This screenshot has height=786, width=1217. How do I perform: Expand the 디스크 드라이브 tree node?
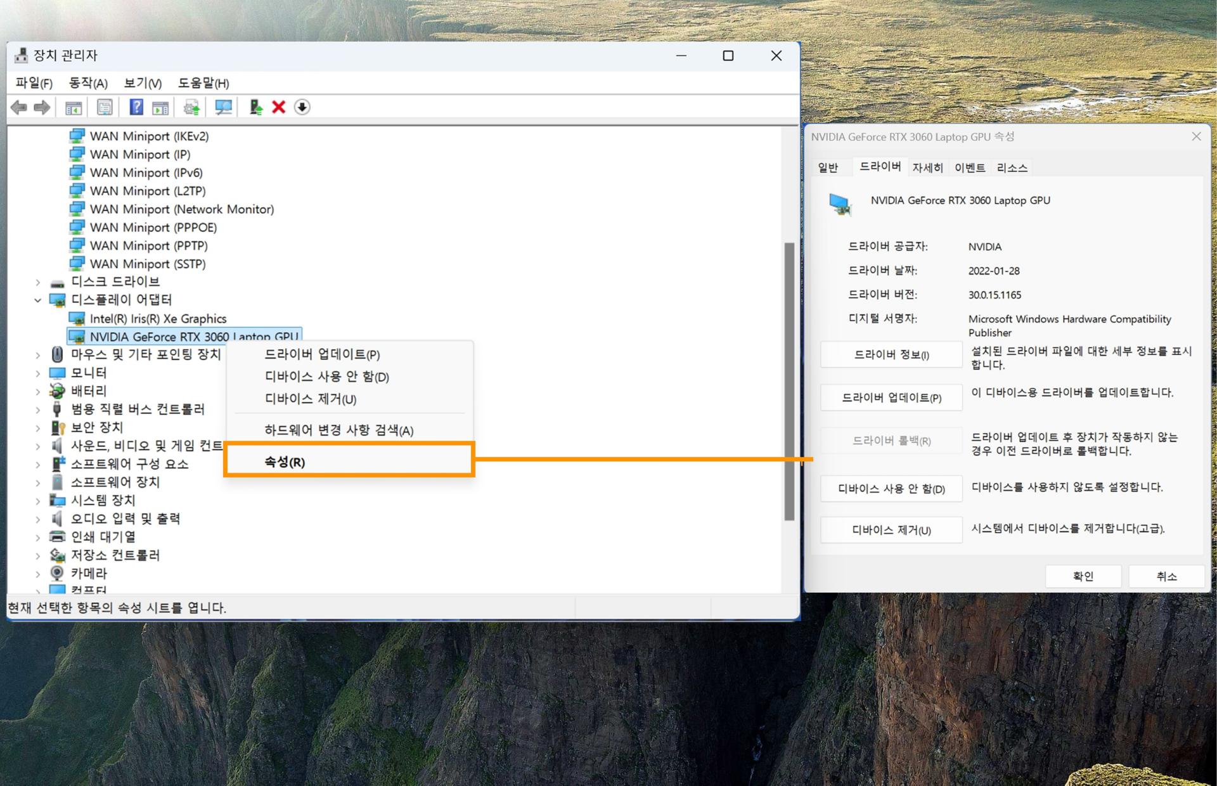pos(37,282)
